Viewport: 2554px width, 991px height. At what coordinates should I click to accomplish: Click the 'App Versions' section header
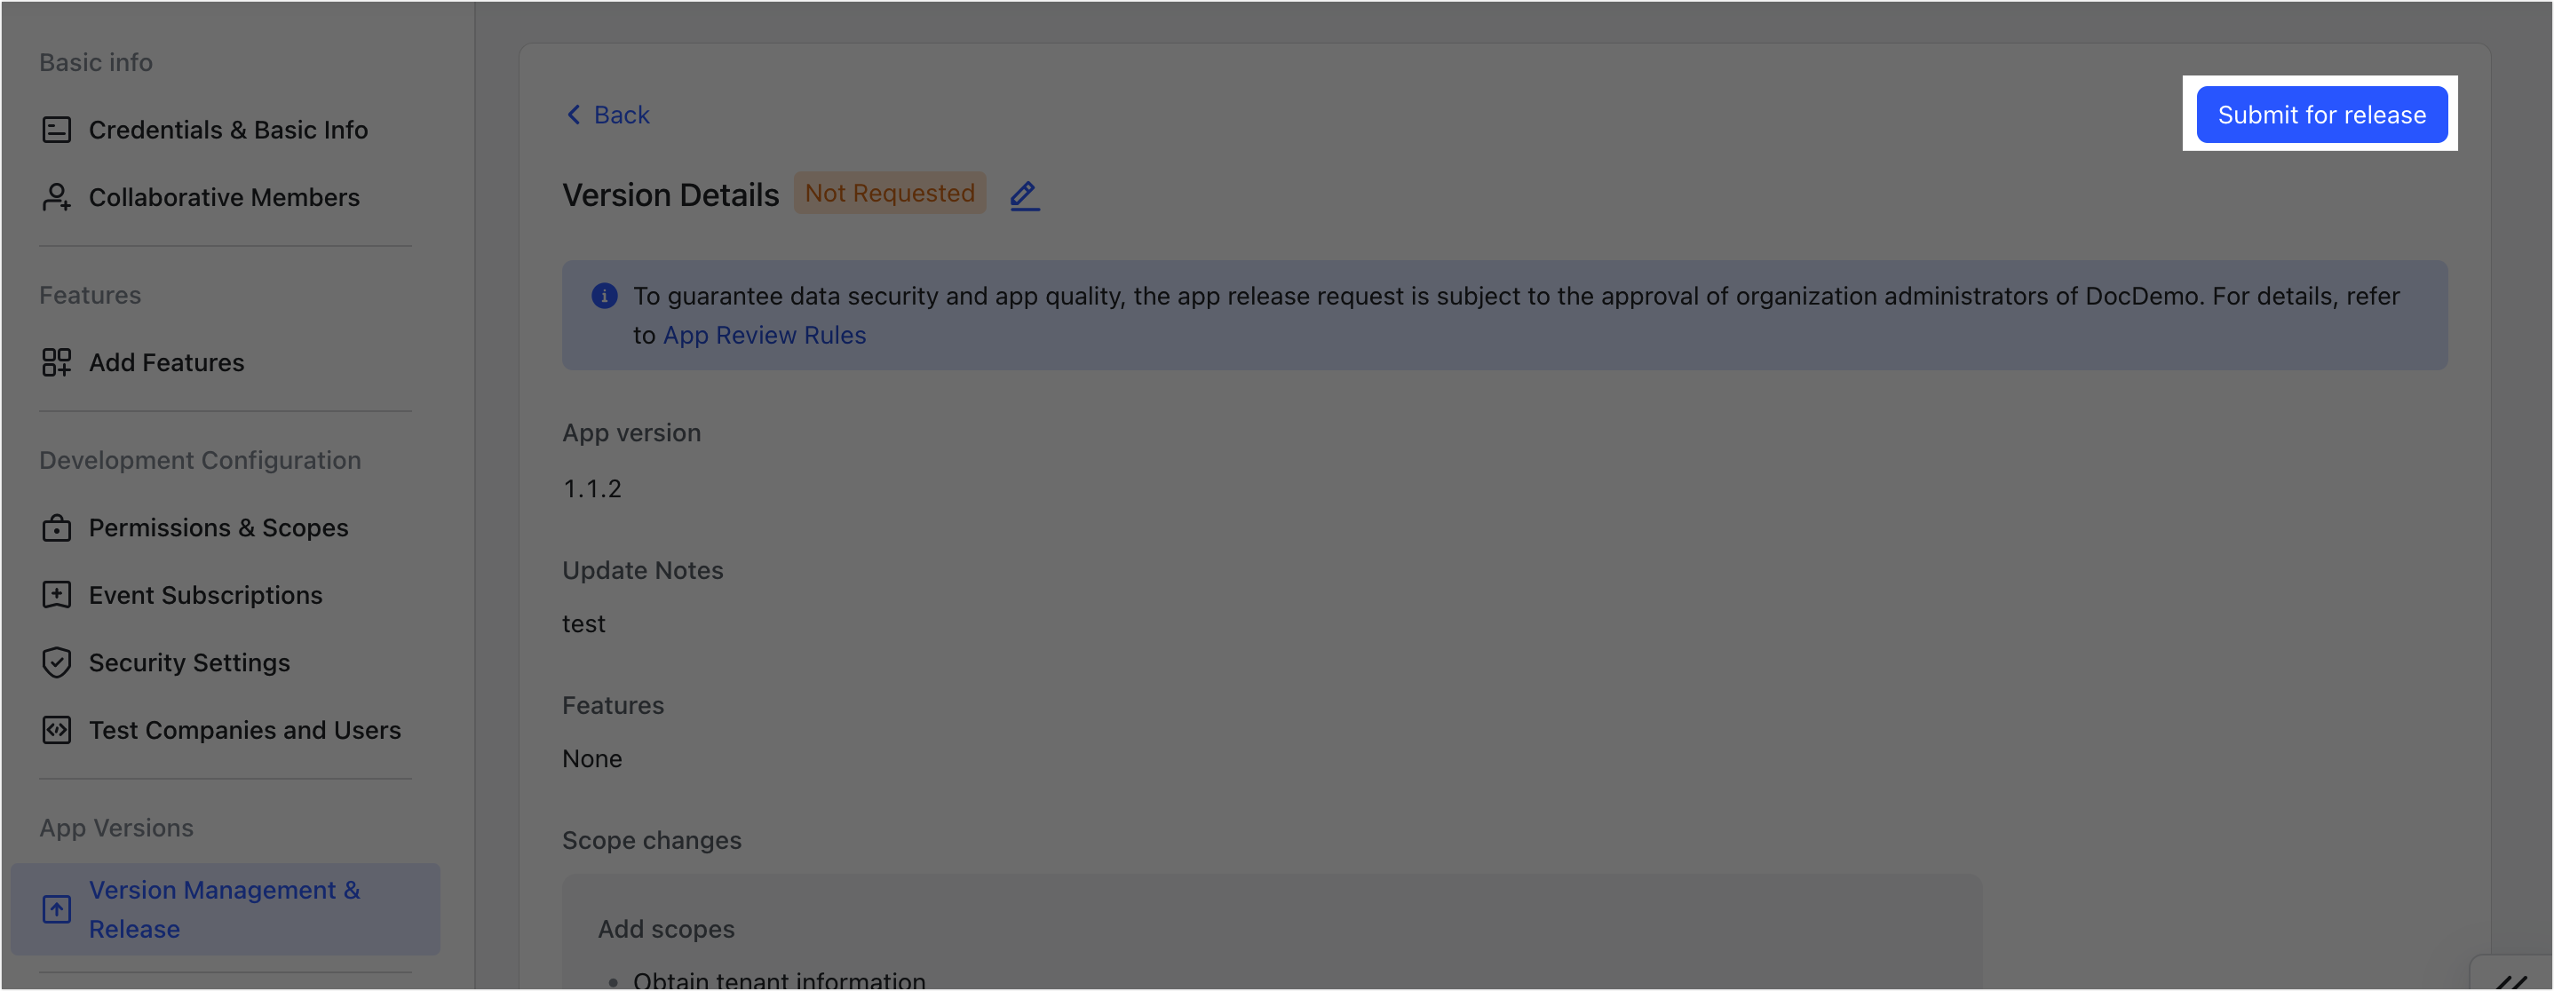pos(117,828)
